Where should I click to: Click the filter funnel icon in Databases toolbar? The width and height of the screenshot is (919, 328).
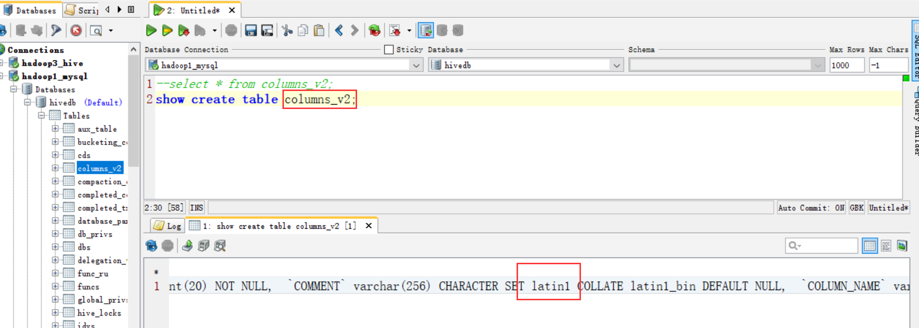(56, 31)
